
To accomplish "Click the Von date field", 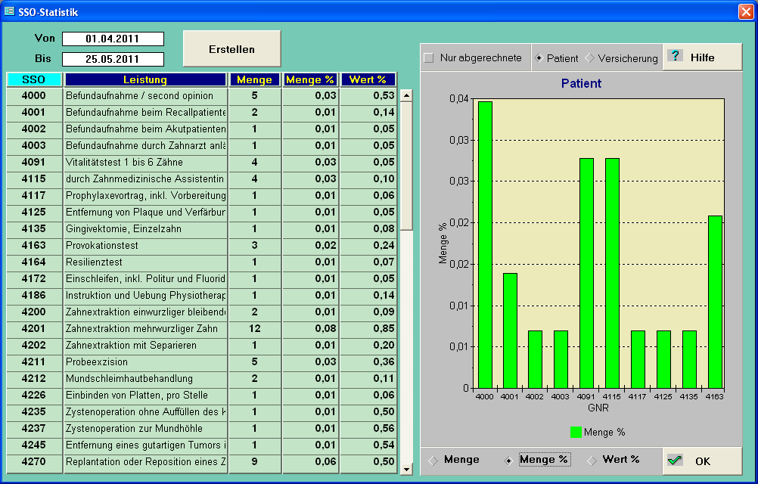I will click(113, 39).
